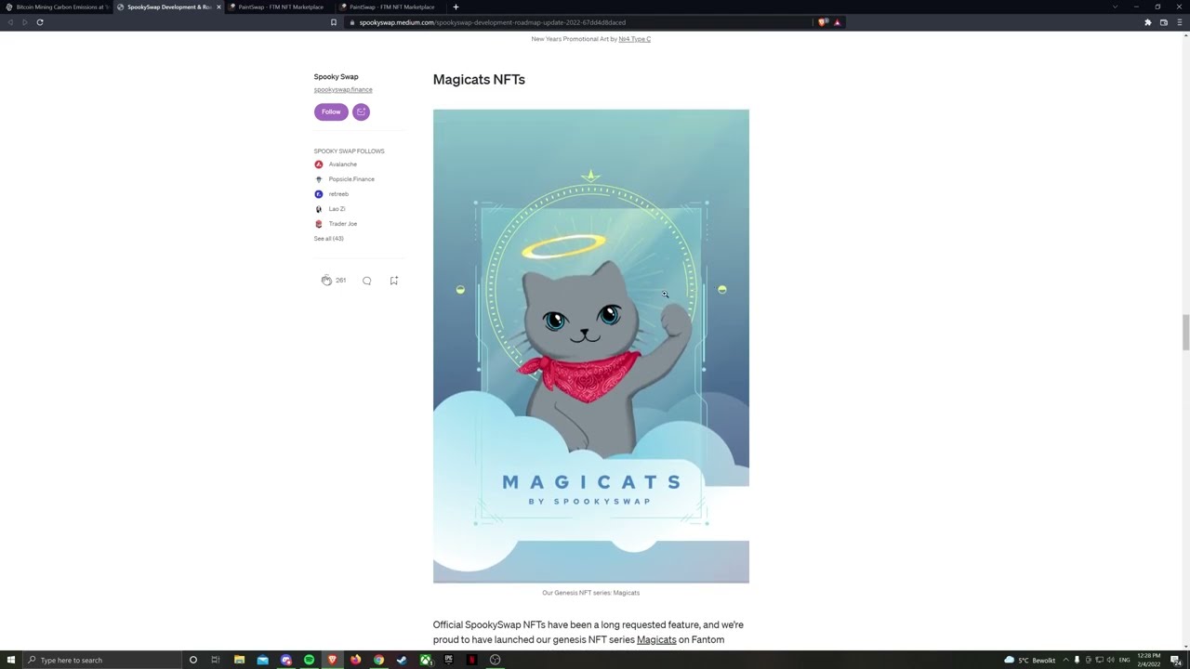Open Cortana circle on taskbar
This screenshot has height=669, width=1190.
coord(193,660)
